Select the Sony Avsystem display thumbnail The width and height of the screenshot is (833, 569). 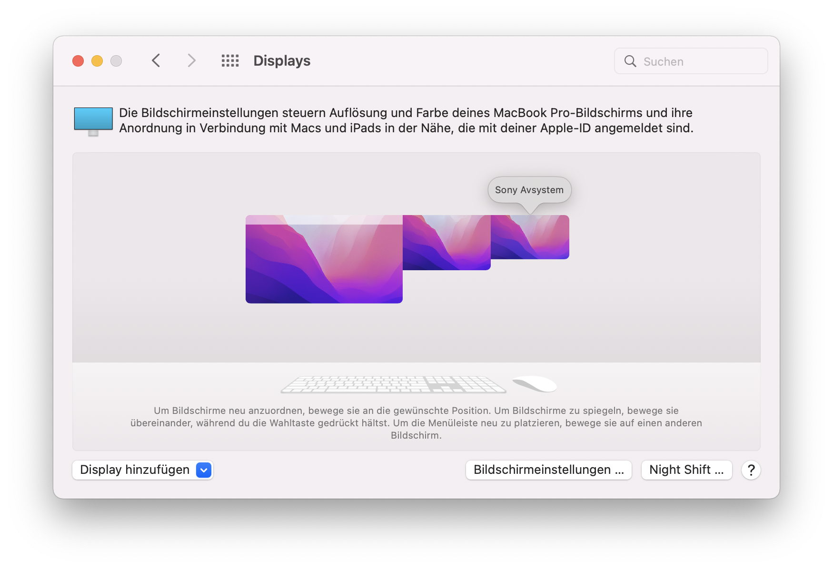coord(530,237)
